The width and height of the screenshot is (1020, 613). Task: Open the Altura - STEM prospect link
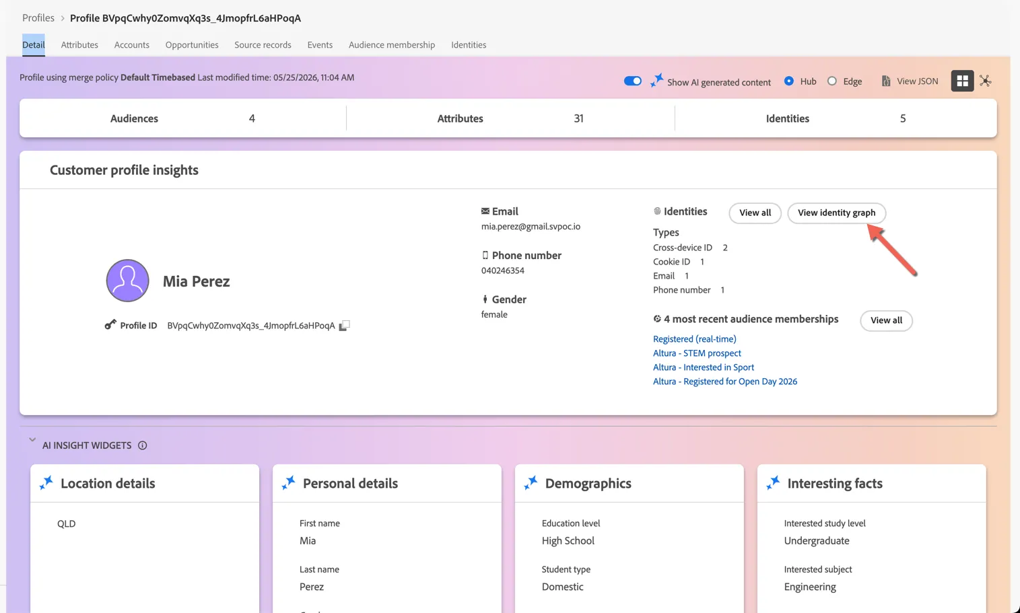[x=697, y=353]
